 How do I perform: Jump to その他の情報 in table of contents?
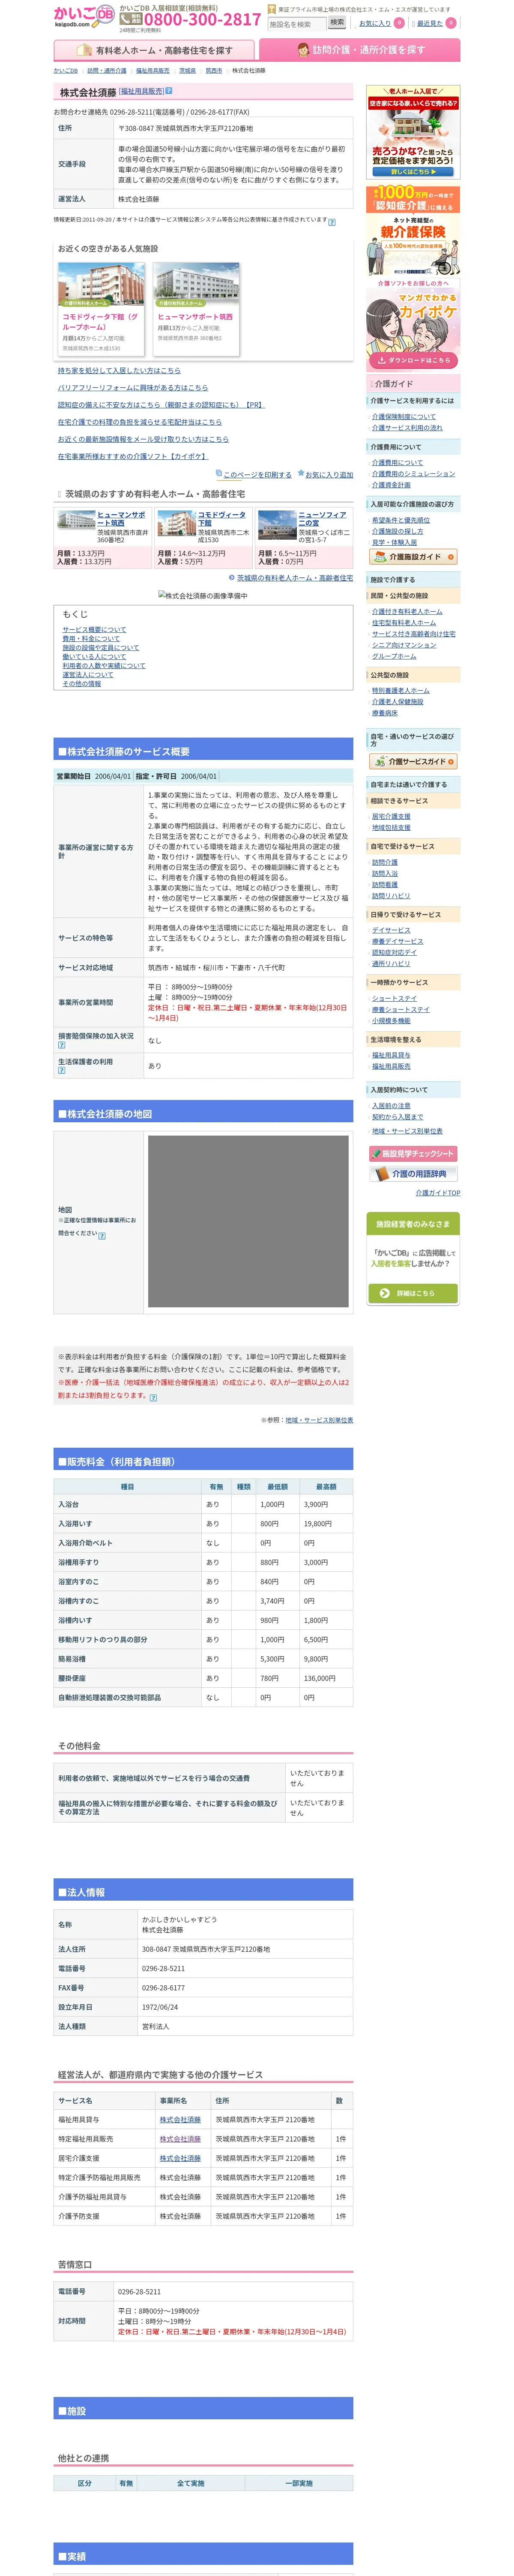(x=82, y=684)
